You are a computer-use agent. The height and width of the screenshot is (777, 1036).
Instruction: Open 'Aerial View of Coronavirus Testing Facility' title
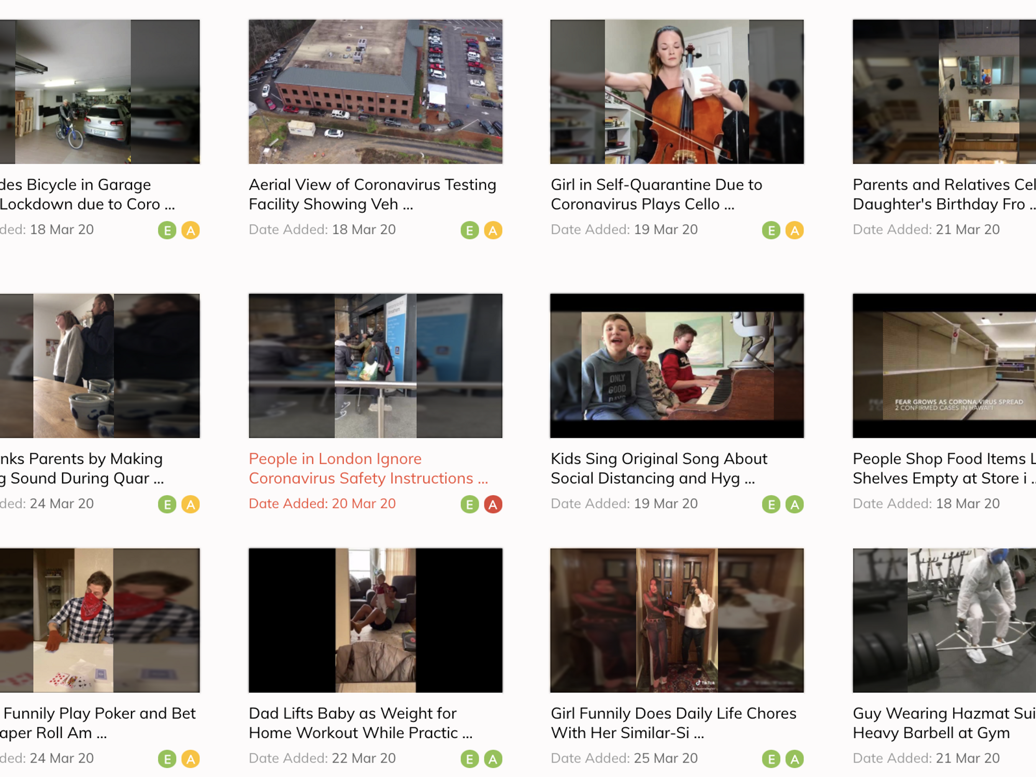[x=372, y=194]
